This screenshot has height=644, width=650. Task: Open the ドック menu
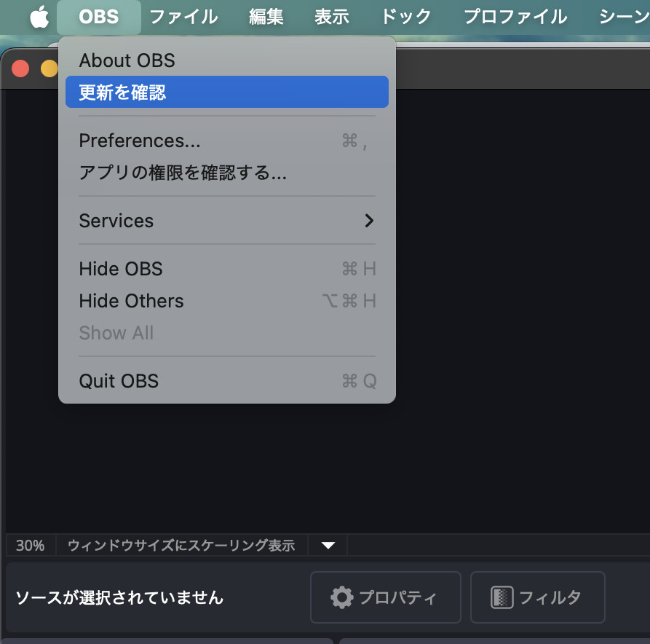406,17
